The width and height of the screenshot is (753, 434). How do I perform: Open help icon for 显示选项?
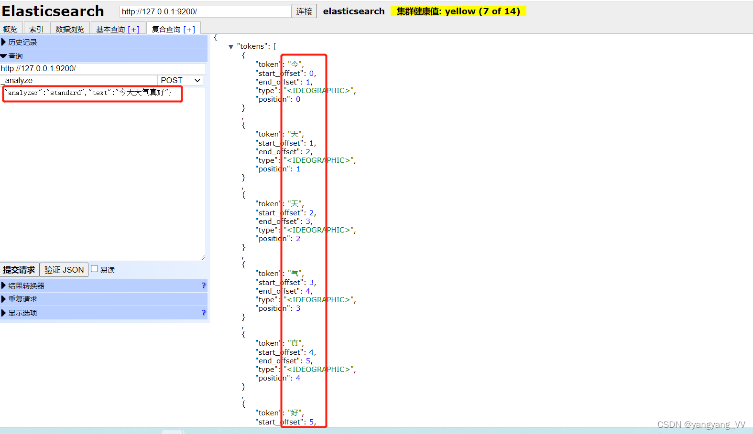coord(204,313)
